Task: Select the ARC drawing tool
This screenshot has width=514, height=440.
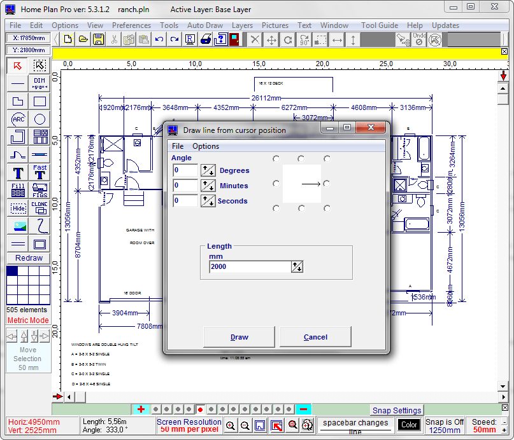Action: coord(18,119)
